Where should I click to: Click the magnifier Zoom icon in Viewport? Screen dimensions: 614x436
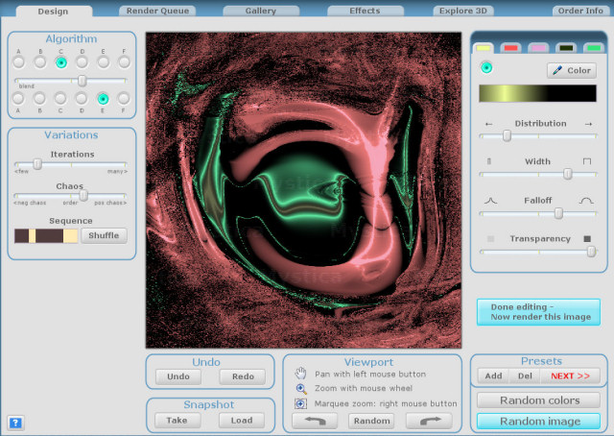tap(300, 389)
